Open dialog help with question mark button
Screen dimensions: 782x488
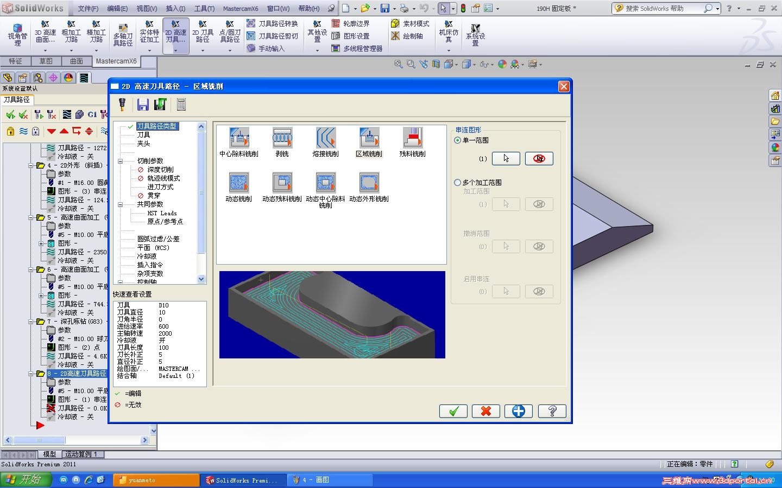[552, 411]
